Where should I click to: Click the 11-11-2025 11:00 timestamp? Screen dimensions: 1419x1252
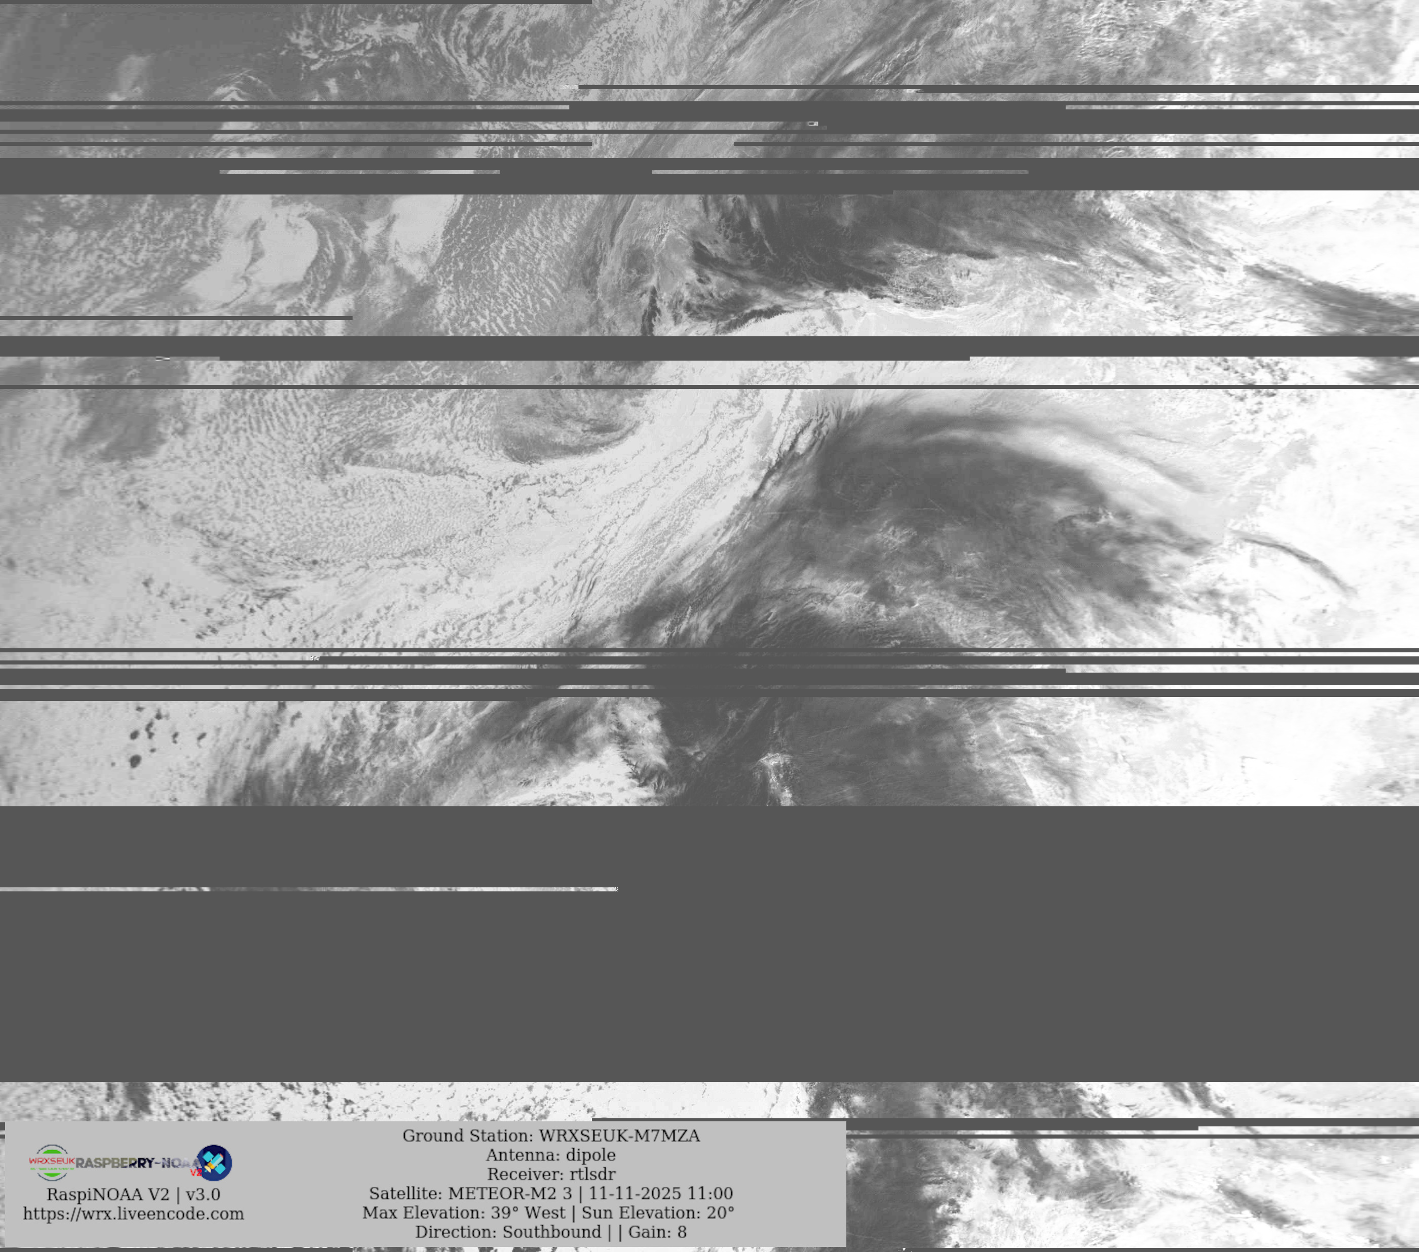[660, 1193]
